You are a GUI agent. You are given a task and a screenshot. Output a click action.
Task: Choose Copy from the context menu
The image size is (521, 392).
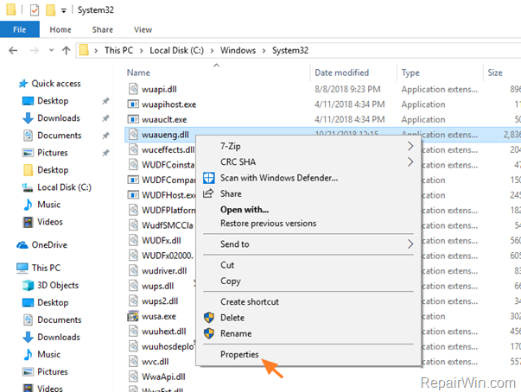coord(231,281)
